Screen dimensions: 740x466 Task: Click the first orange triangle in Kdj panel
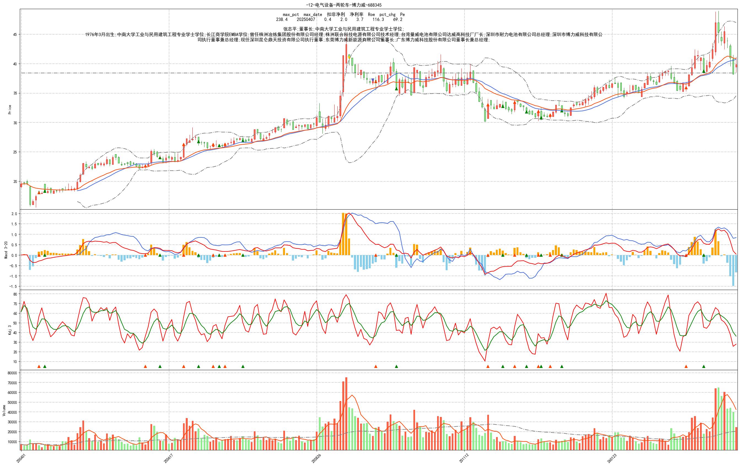click(39, 366)
